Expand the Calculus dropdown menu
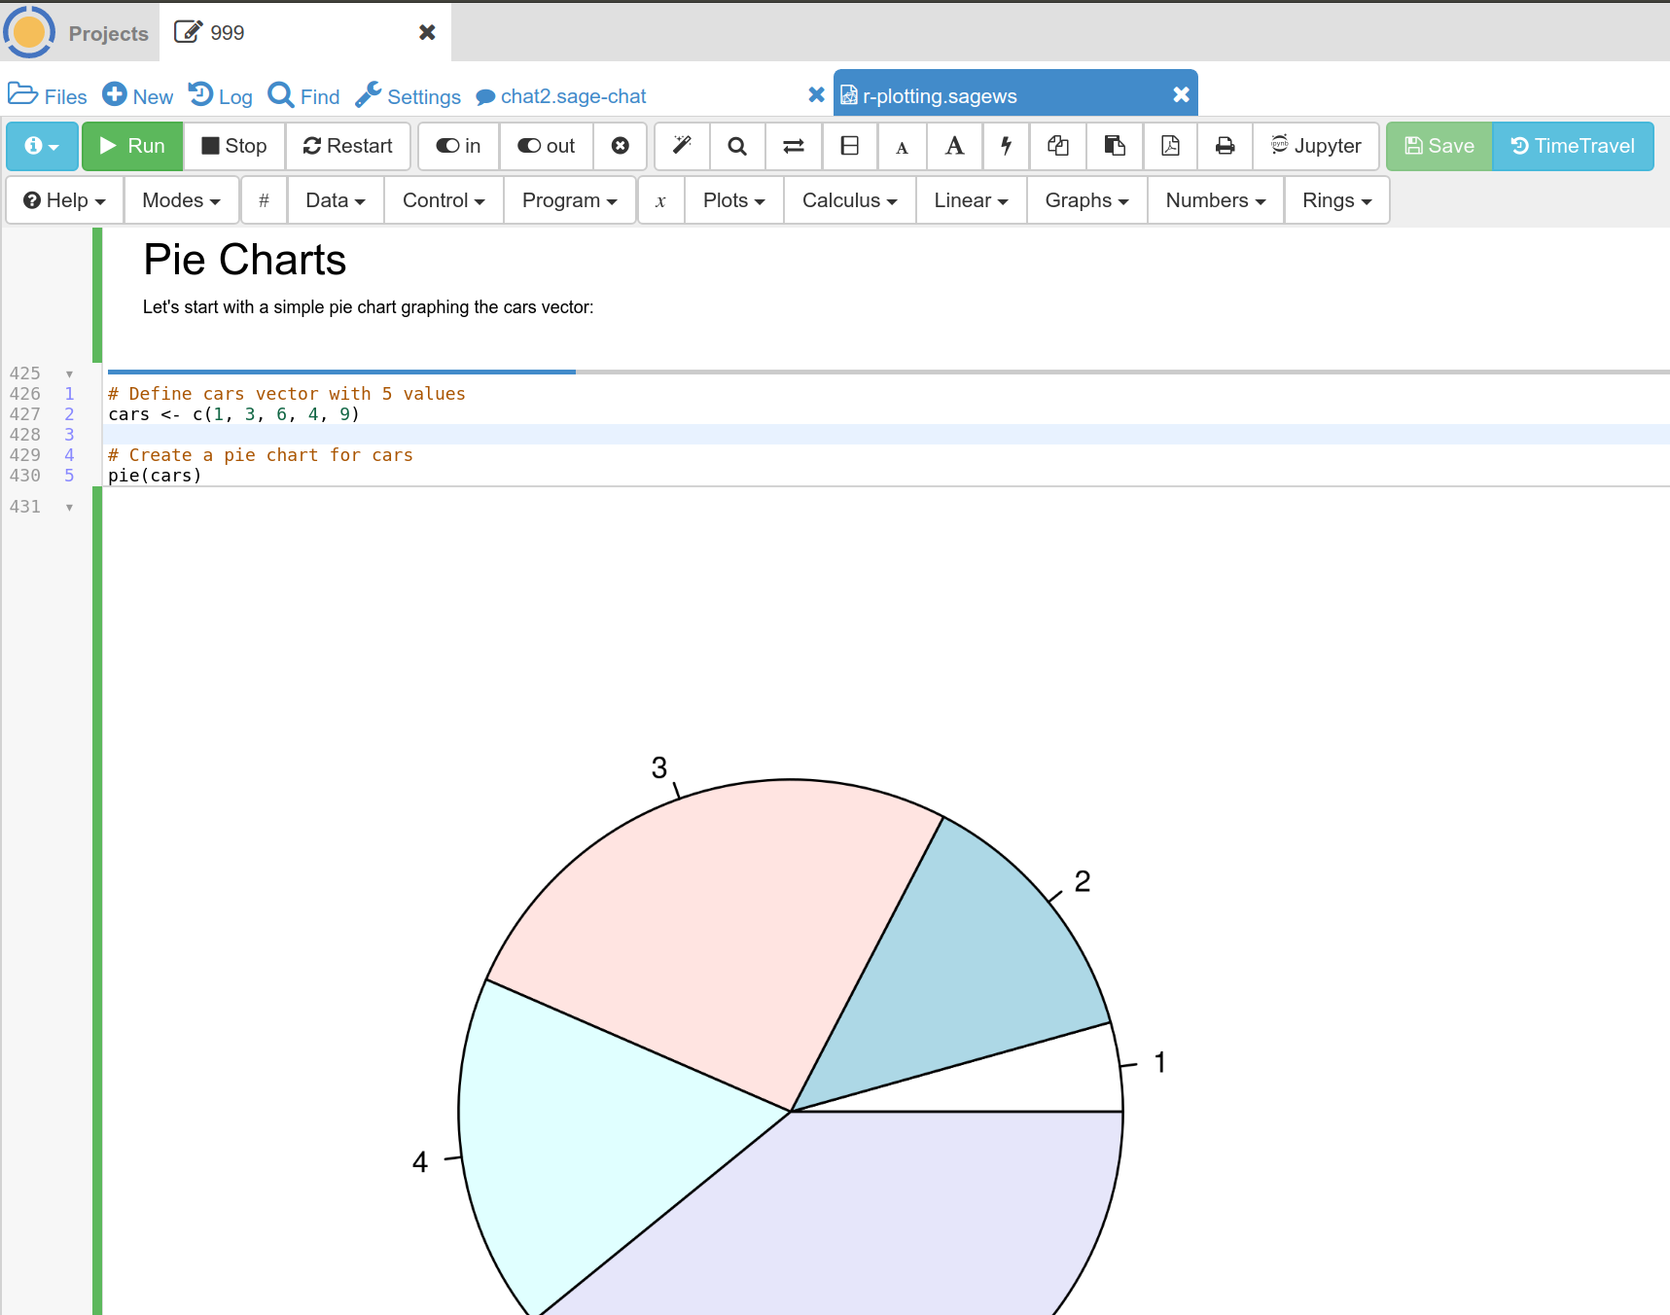Screen dimensions: 1670x1315 point(849,200)
